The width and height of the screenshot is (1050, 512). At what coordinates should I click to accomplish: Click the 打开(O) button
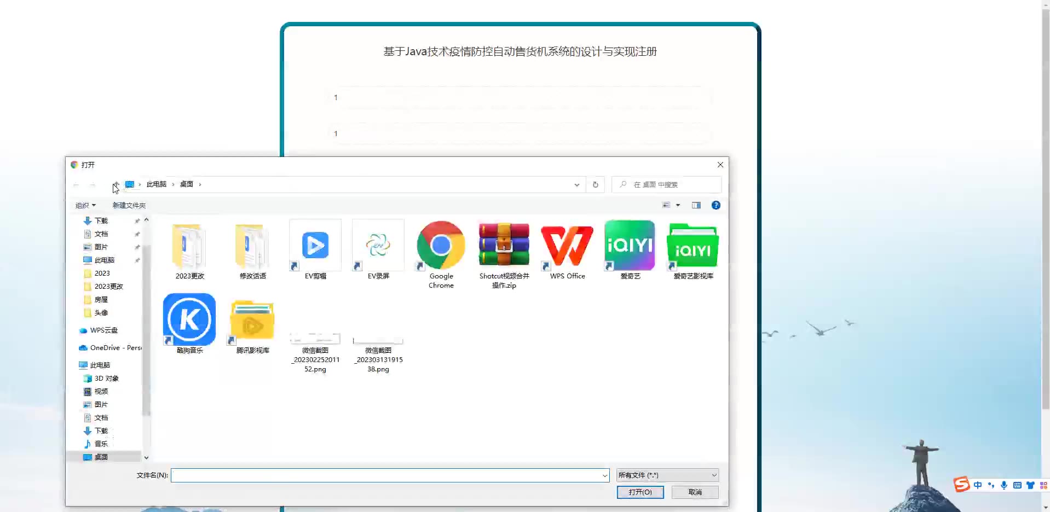tap(640, 492)
